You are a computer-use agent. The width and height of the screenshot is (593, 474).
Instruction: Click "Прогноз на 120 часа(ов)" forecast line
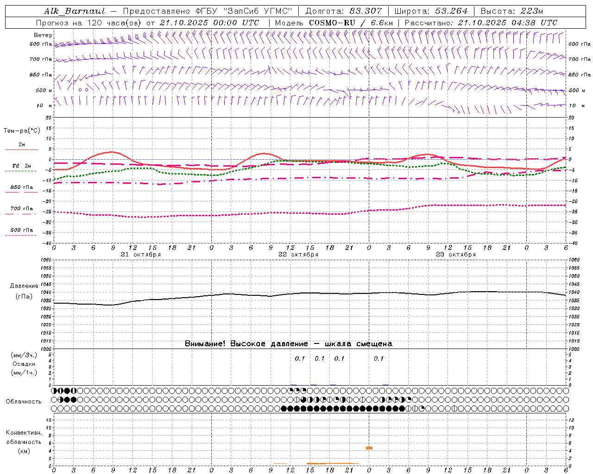tap(89, 23)
